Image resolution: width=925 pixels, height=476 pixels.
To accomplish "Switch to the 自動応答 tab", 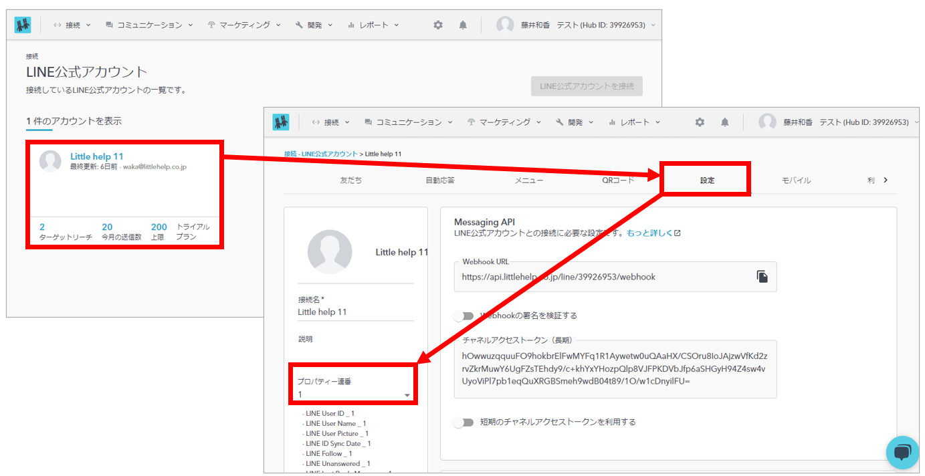I will coord(439,181).
